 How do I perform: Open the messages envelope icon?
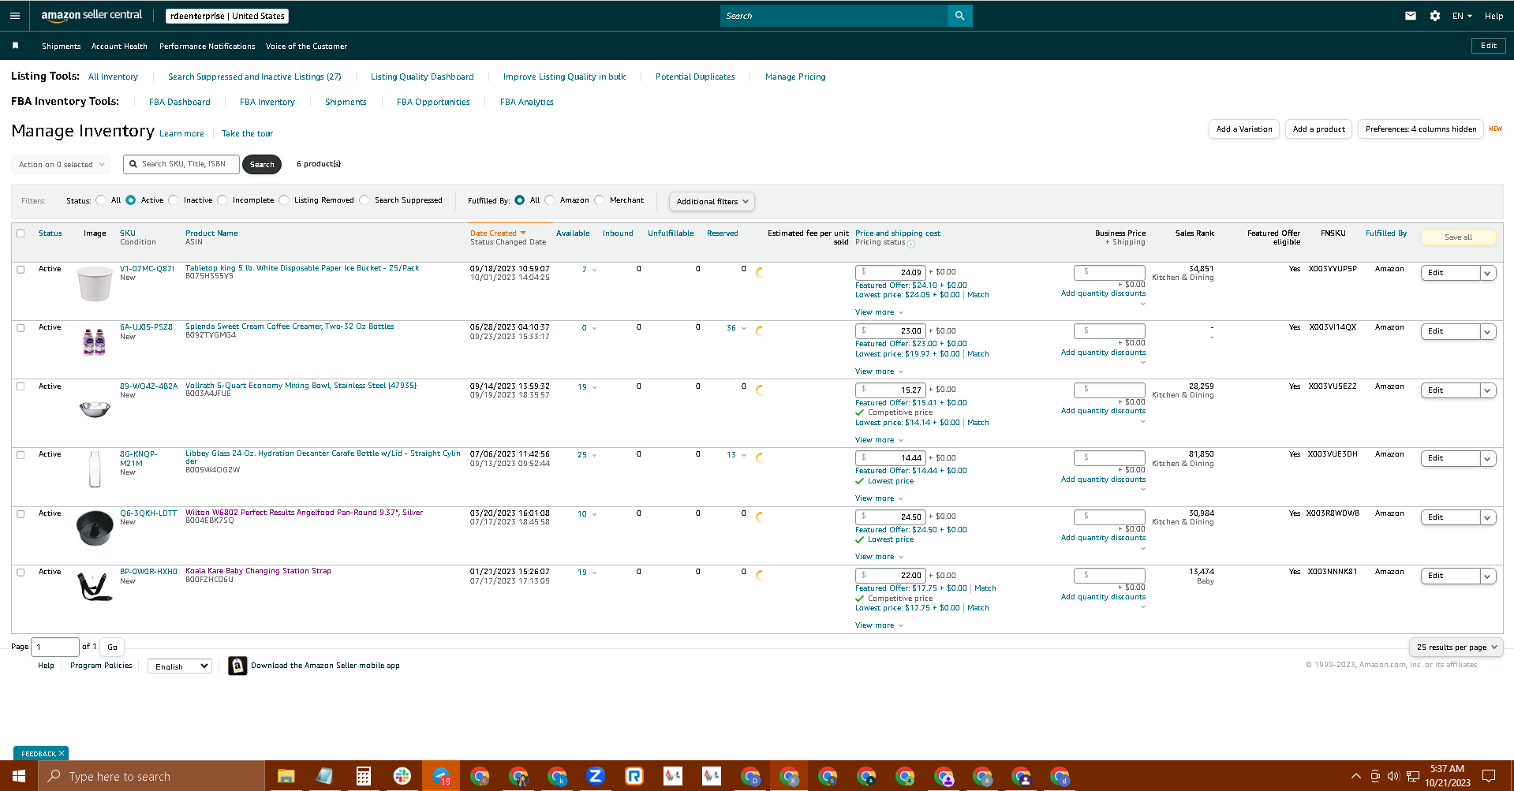[1411, 16]
